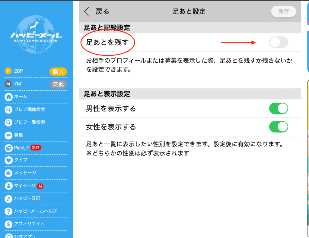Click the 28P points balance text

click(18, 71)
